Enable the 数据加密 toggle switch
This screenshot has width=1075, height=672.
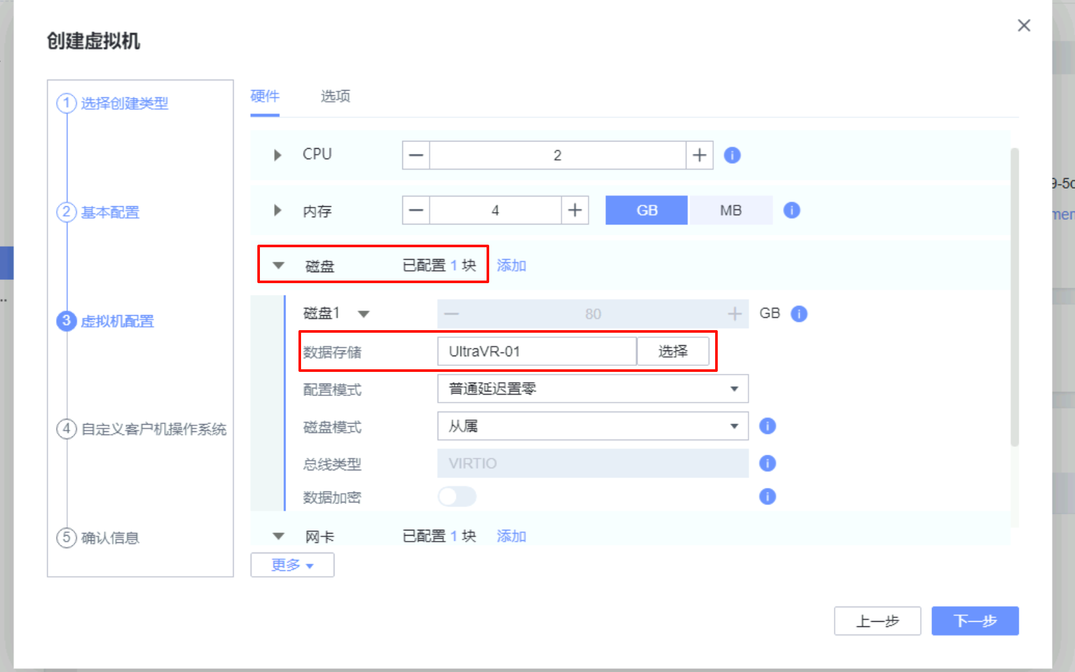457,496
